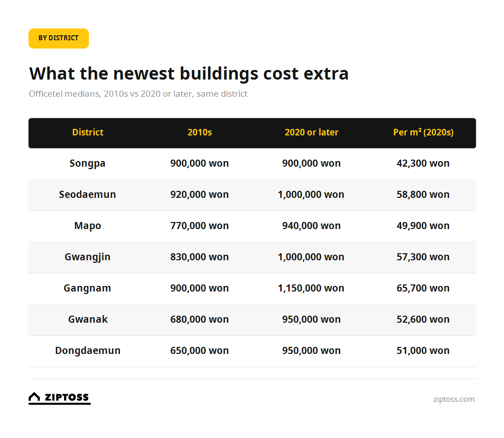Select the Officetel medians subtitle text
The image size is (504, 438).
point(138,94)
